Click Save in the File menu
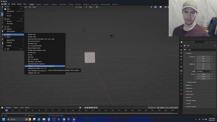Image resolution: width=217 pixels, height=122 pixels. [14, 19]
